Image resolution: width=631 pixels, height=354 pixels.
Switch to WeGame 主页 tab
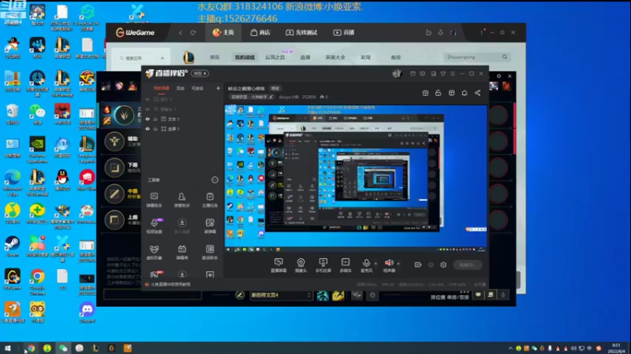[x=223, y=32]
